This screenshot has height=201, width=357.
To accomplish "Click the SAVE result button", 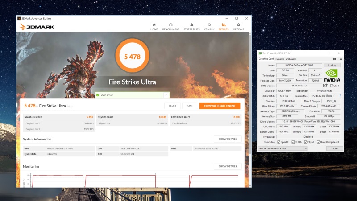I will tap(190, 106).
